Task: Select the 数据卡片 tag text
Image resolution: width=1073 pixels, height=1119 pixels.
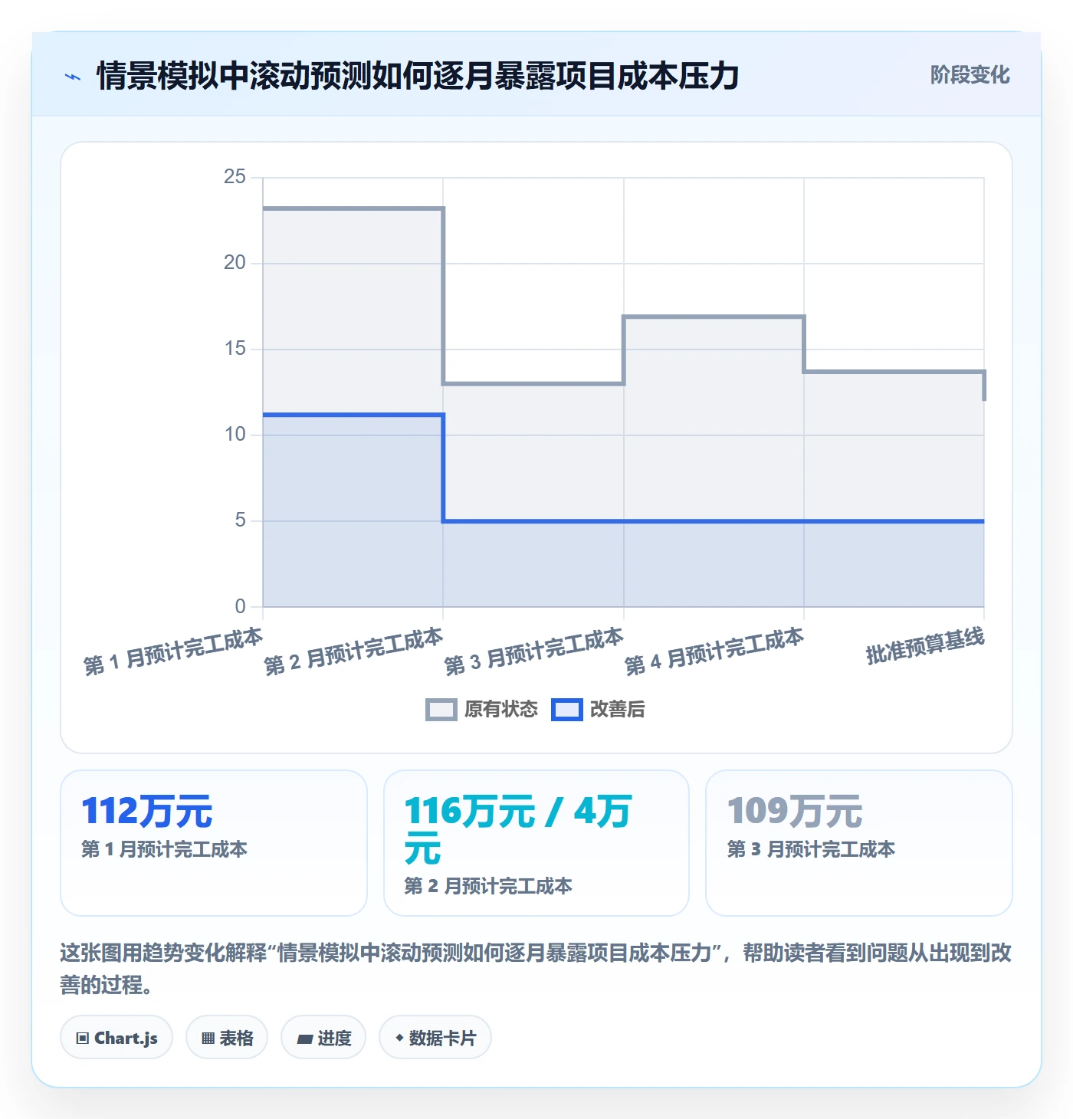Action: 442,1039
